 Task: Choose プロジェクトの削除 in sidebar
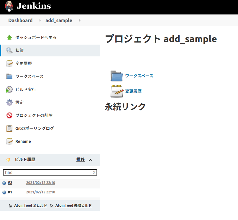coord(34,115)
